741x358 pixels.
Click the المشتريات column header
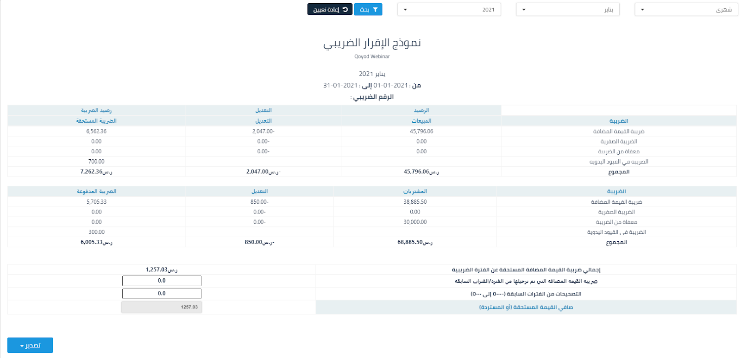click(415, 191)
